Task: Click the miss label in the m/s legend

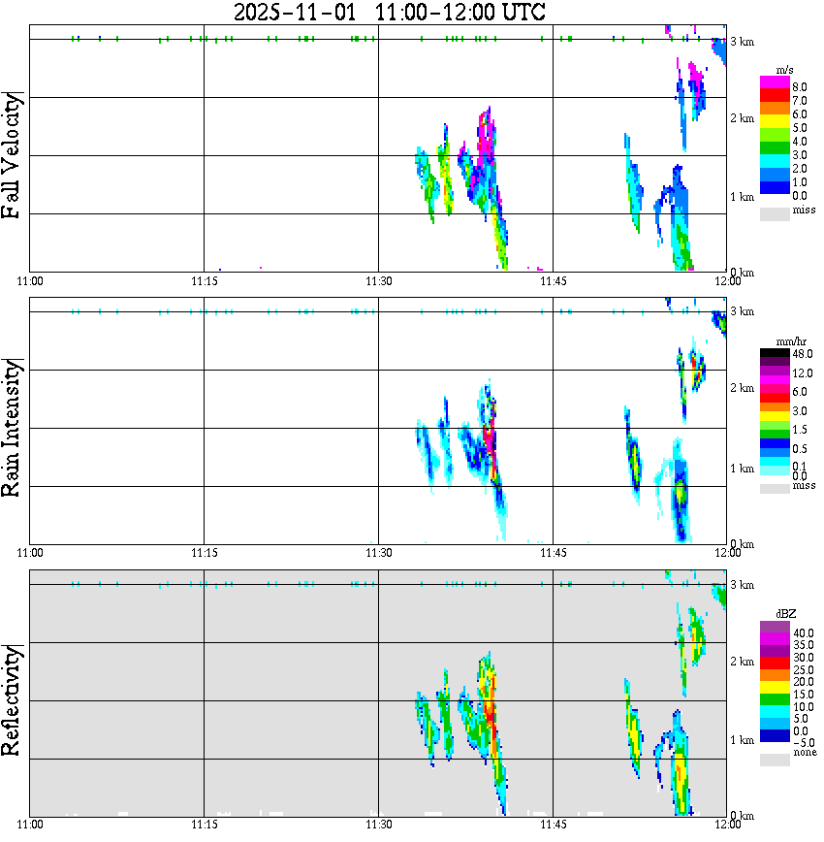Action: [x=804, y=210]
